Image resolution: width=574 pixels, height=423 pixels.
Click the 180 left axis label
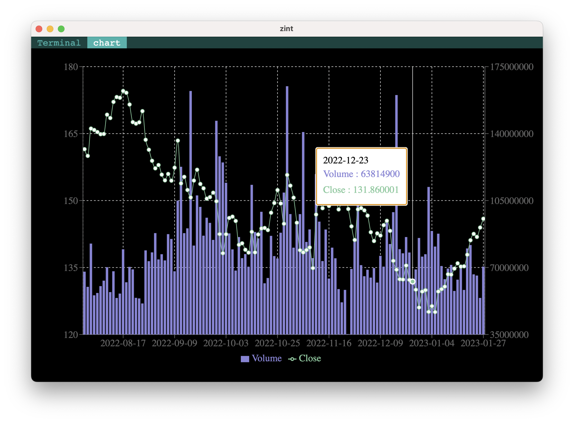point(71,67)
